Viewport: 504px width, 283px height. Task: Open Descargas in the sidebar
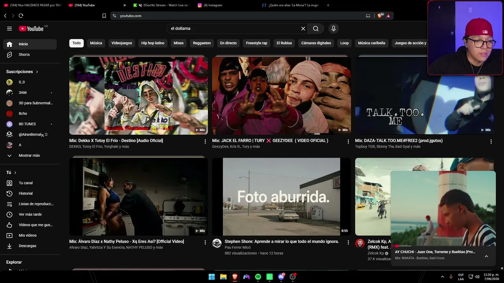click(30, 246)
